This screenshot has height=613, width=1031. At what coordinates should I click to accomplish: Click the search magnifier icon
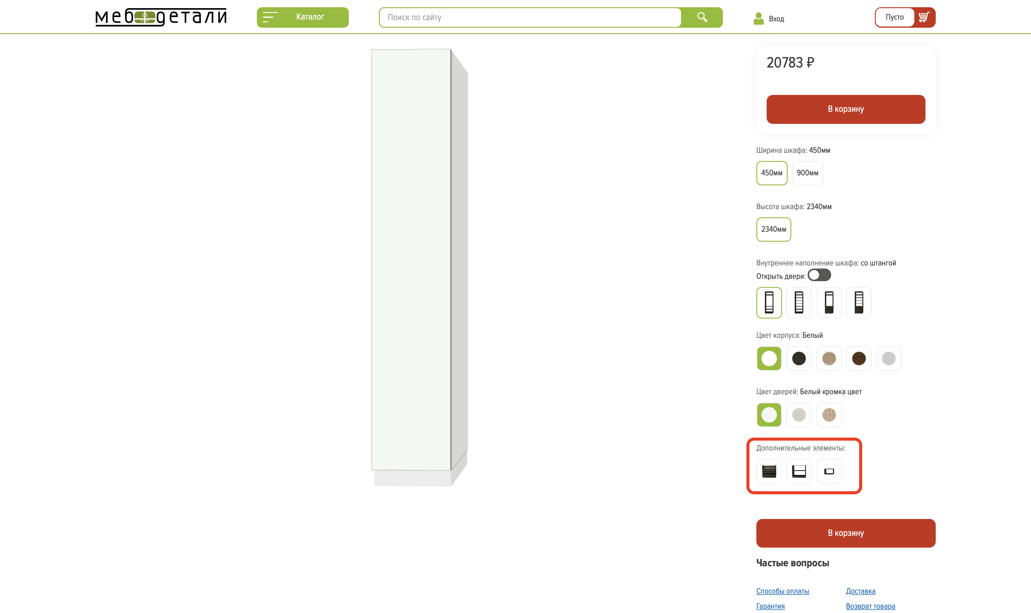[702, 17]
